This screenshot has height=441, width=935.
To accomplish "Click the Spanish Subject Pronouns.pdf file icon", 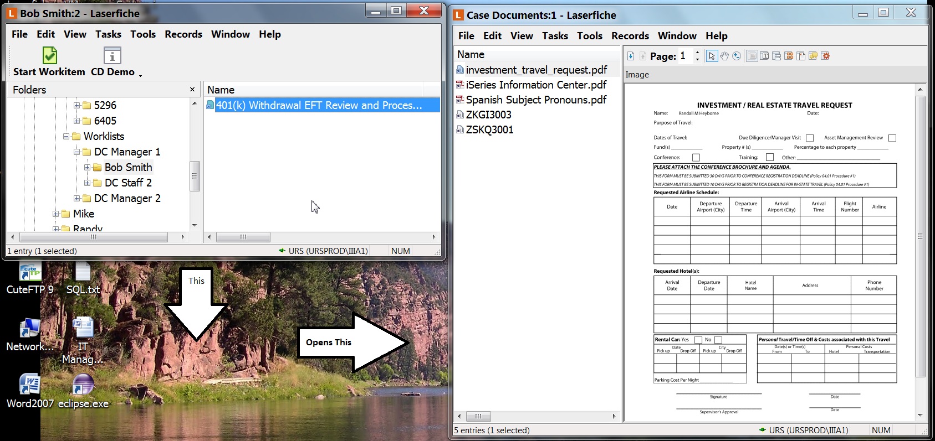I will [460, 100].
